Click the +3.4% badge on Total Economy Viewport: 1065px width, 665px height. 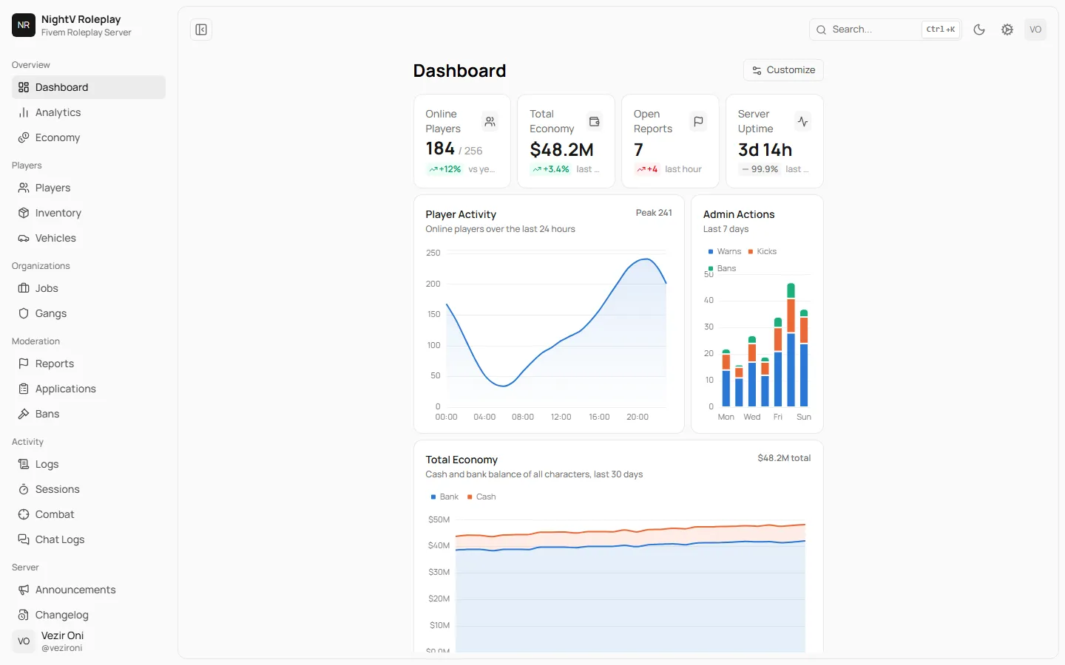click(551, 169)
